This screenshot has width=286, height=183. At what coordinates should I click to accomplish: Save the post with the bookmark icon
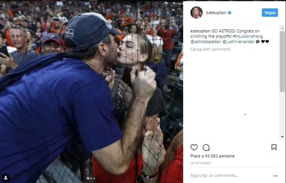tap(274, 147)
